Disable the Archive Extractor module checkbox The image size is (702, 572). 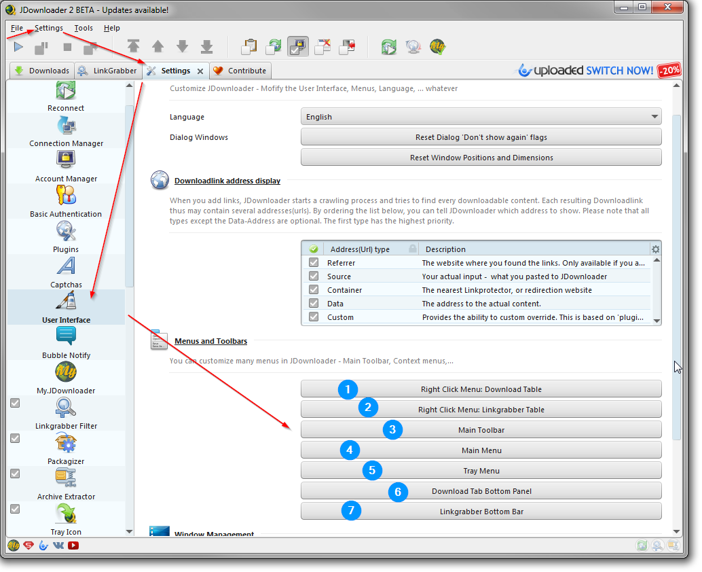click(x=15, y=474)
